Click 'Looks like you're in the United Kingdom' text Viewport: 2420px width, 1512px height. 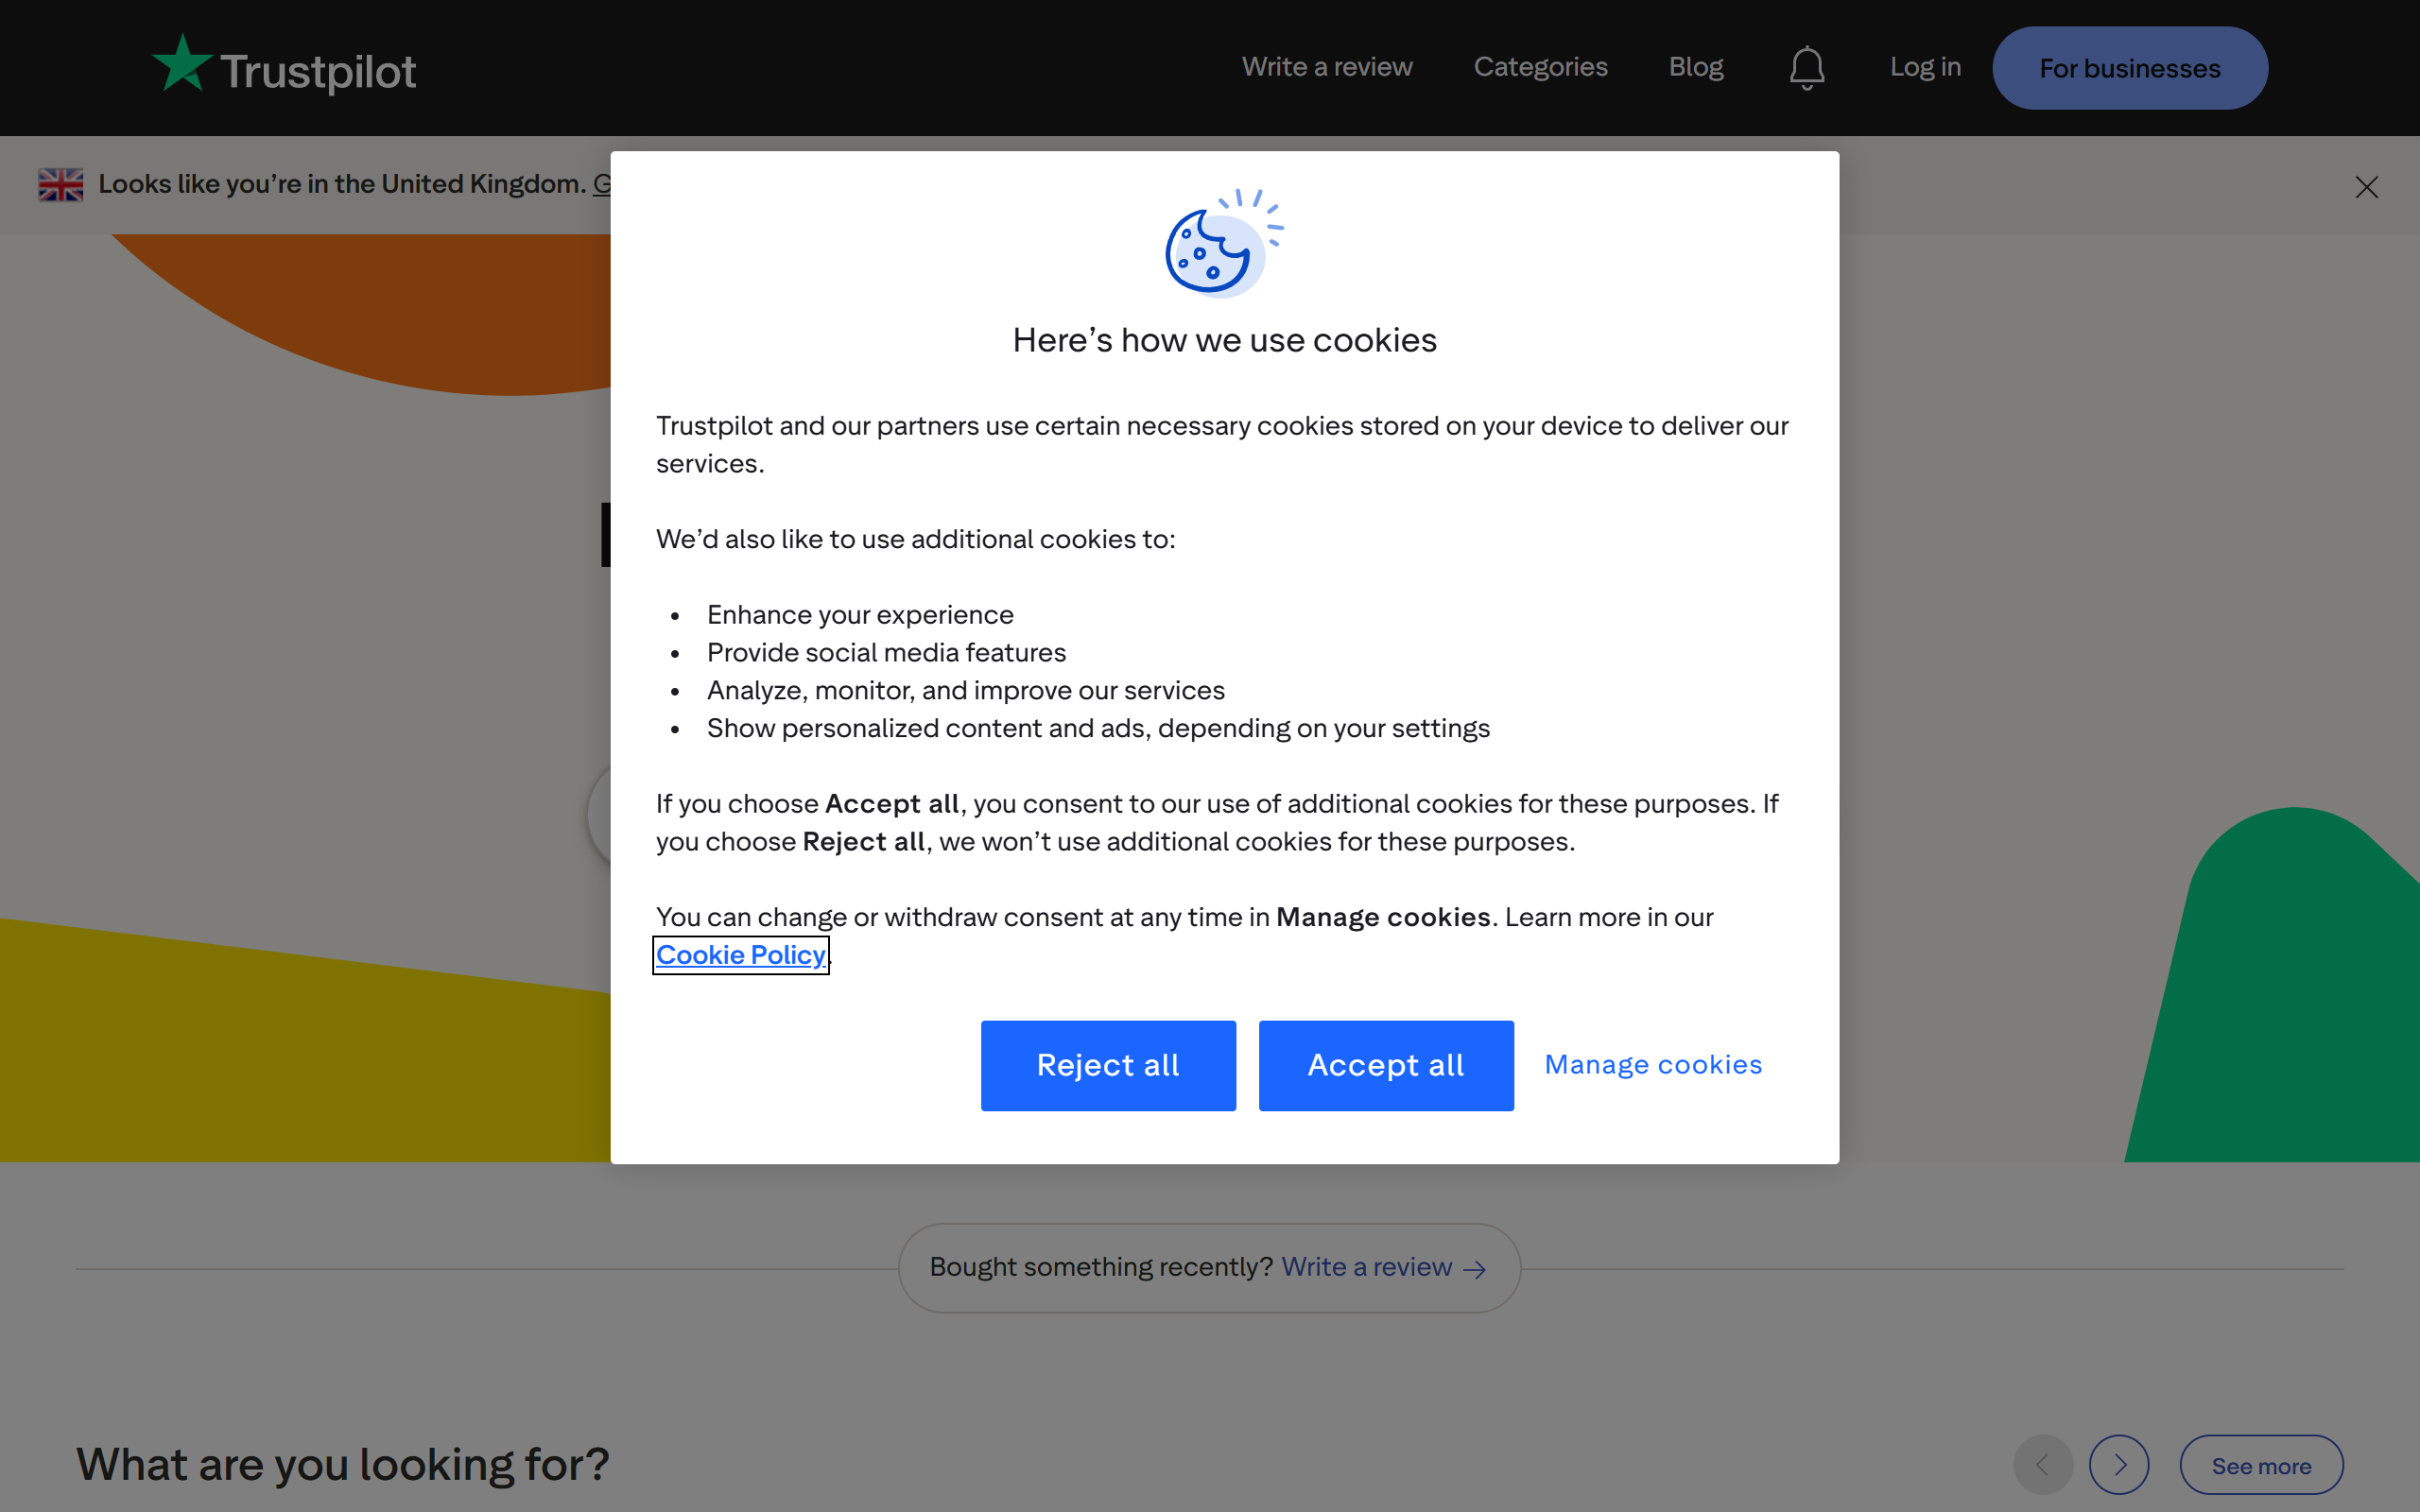coord(342,184)
